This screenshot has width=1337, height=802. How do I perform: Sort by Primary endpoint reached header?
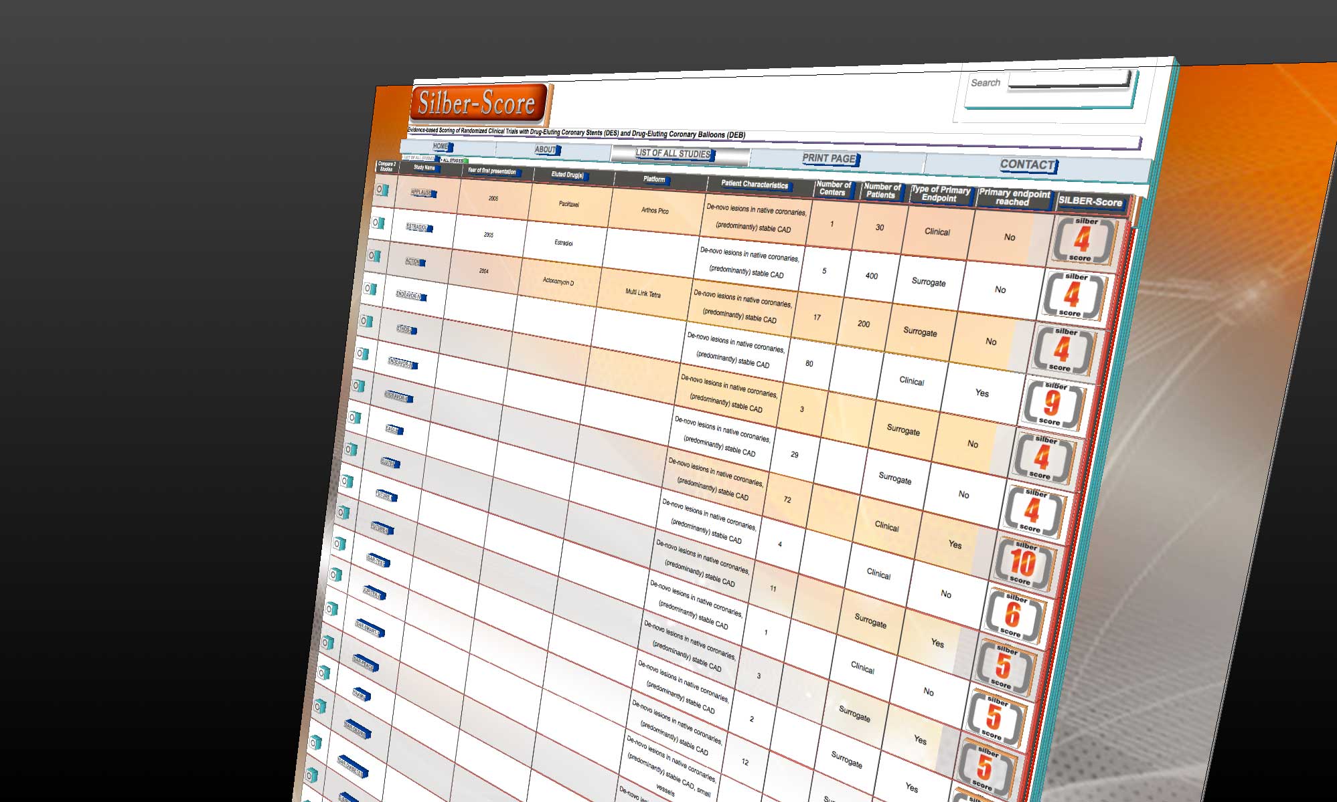point(1014,198)
